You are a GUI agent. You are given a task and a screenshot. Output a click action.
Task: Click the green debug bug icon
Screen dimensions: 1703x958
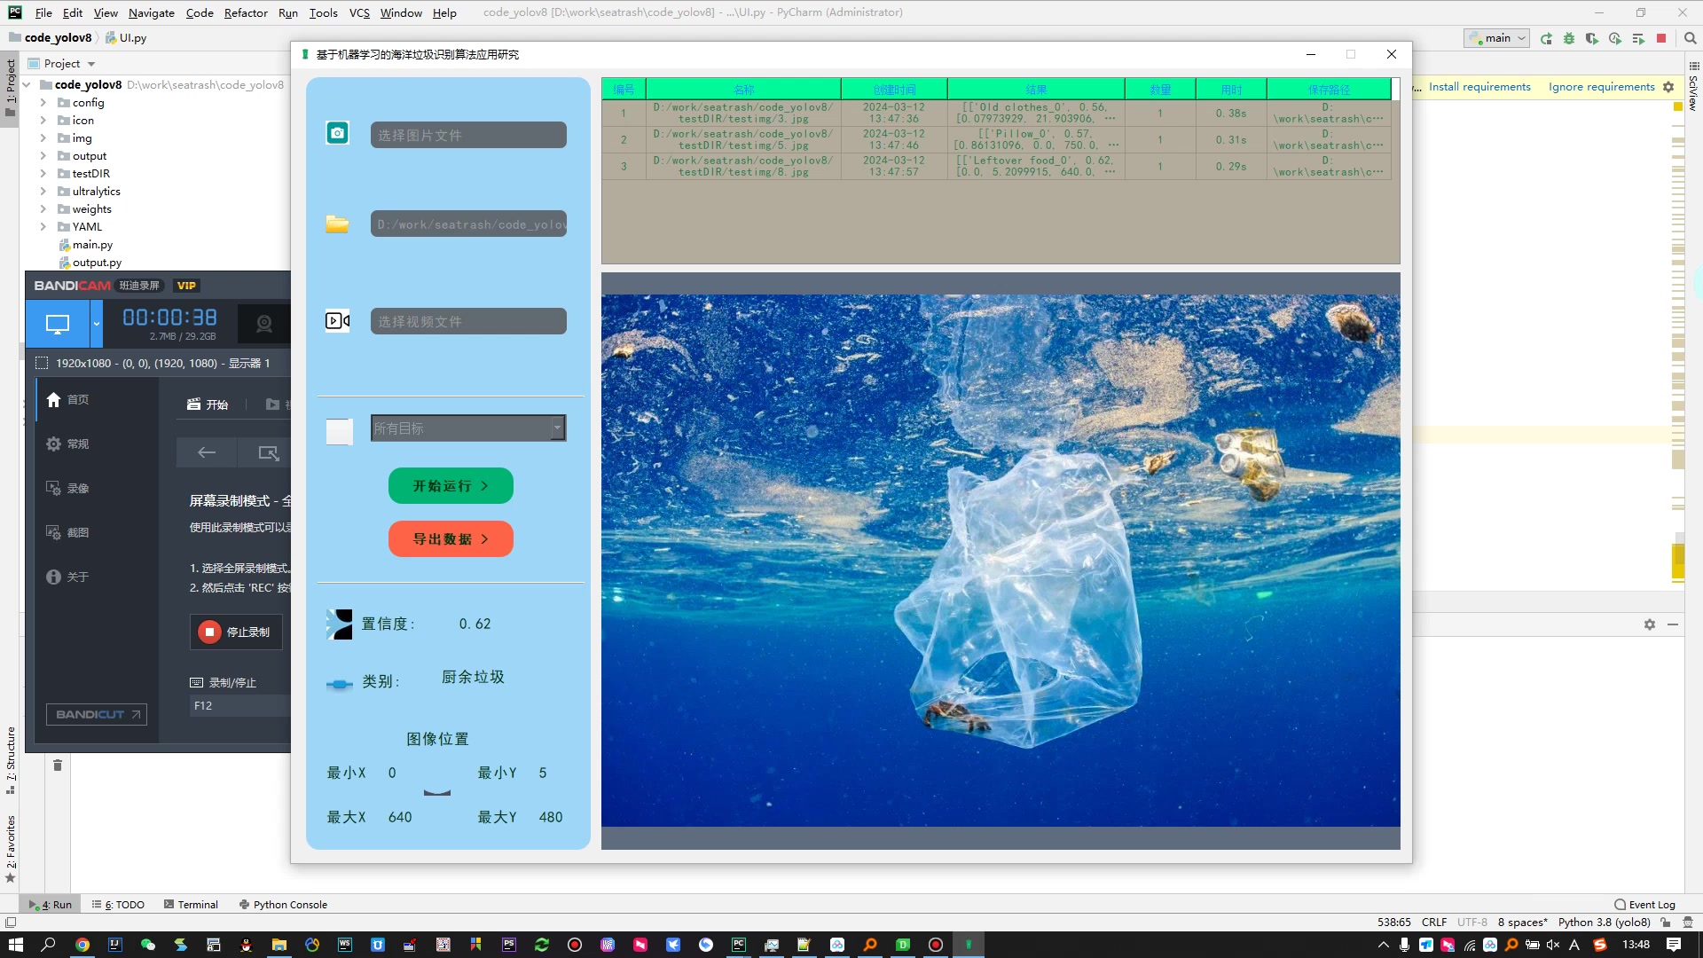coord(1569,38)
